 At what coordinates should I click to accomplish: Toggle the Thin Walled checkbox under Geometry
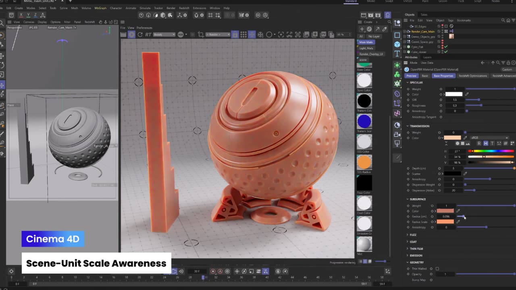pos(437,269)
